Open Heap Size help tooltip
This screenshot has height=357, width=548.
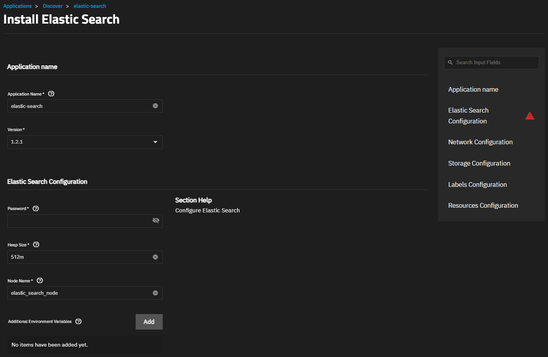[36, 244]
